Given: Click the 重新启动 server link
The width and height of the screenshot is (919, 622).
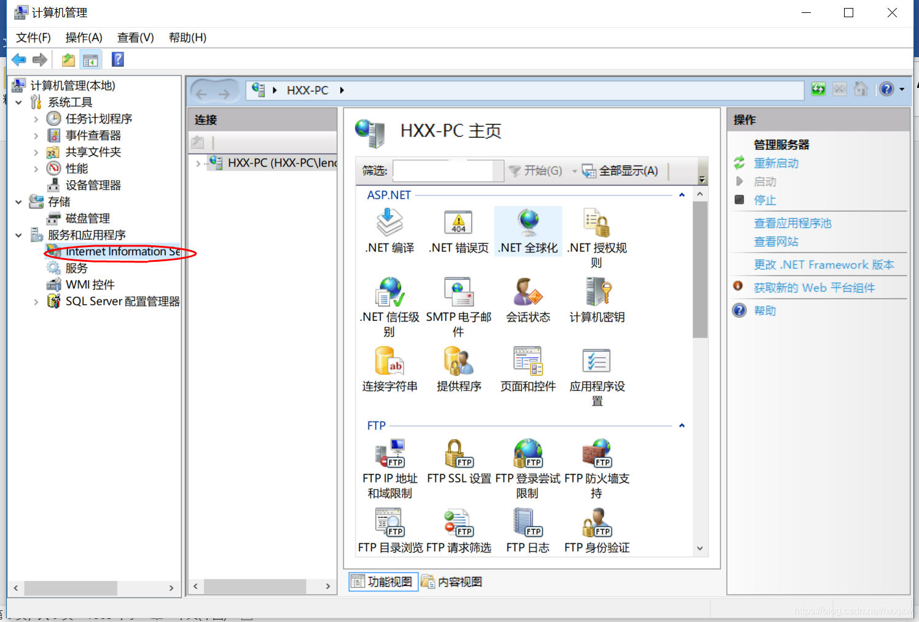Looking at the screenshot, I should click(776, 163).
